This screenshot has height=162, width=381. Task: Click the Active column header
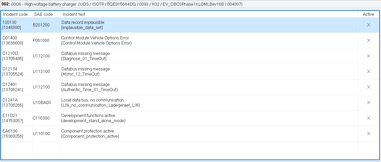368,14
